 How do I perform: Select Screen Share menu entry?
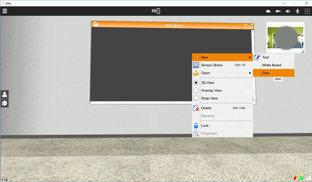223,65
